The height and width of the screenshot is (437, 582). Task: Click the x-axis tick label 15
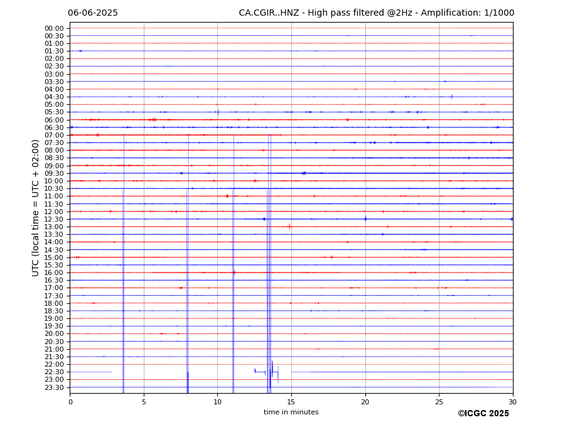coord(291,402)
